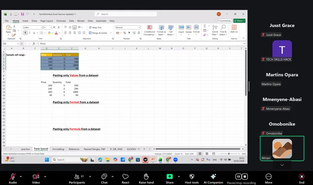Screen dimensions: 313x185
Task: Add a new sheet with the plus button
Action: coord(144,149)
